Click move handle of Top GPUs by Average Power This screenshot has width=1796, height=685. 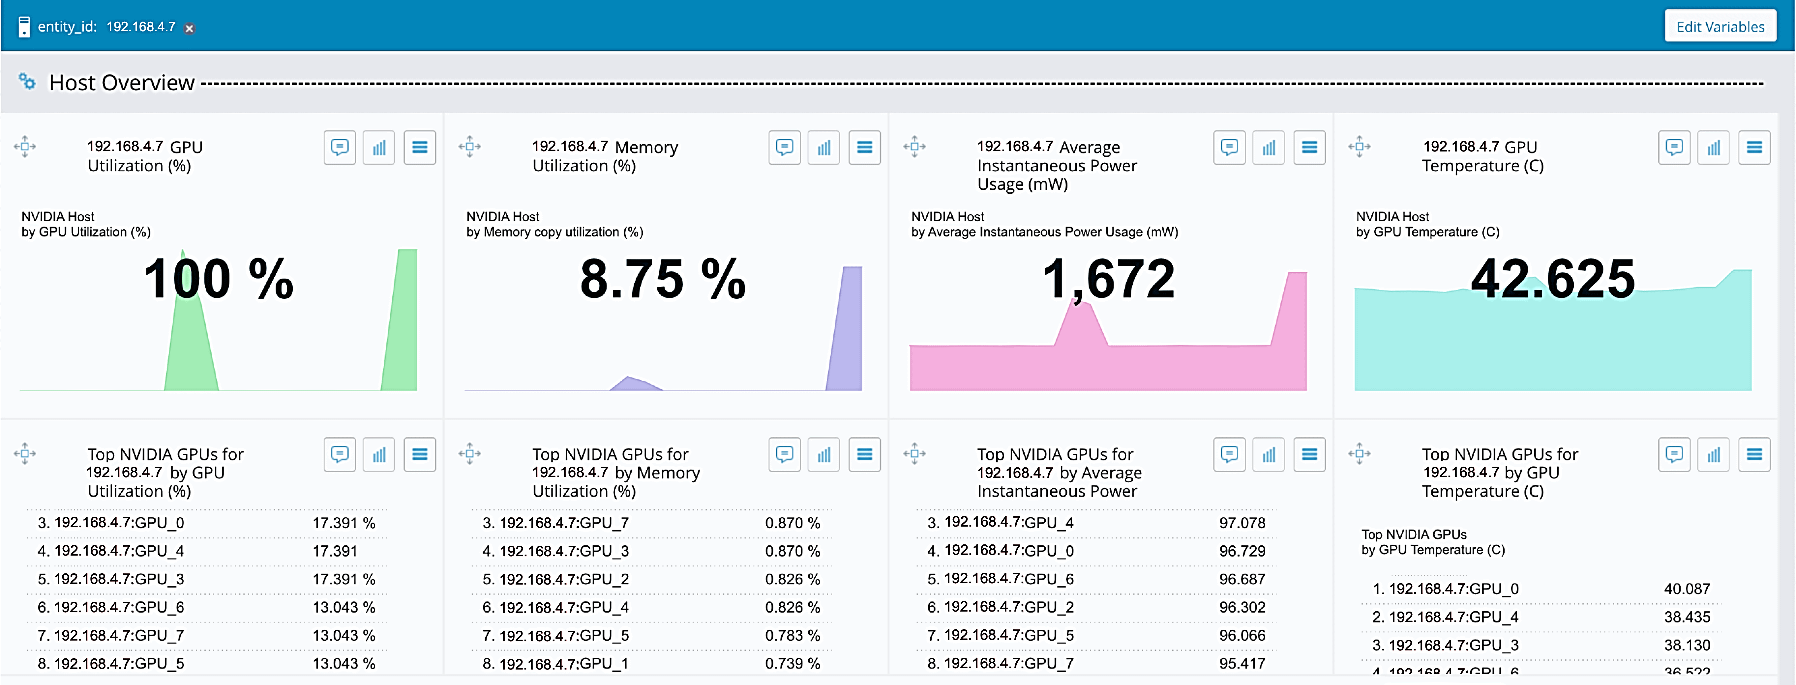click(x=915, y=453)
